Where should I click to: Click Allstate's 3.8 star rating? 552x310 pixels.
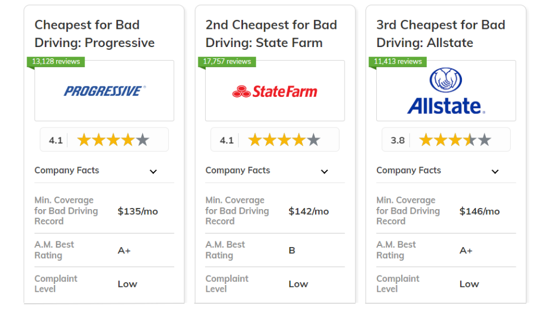pos(446,139)
